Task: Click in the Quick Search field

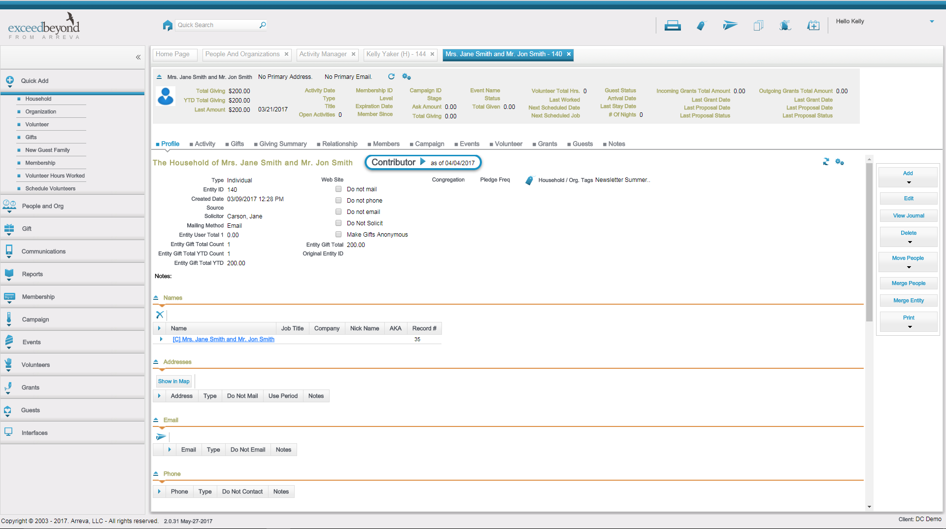Action: (x=217, y=25)
